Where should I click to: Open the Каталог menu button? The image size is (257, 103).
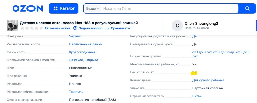click(x=63, y=8)
